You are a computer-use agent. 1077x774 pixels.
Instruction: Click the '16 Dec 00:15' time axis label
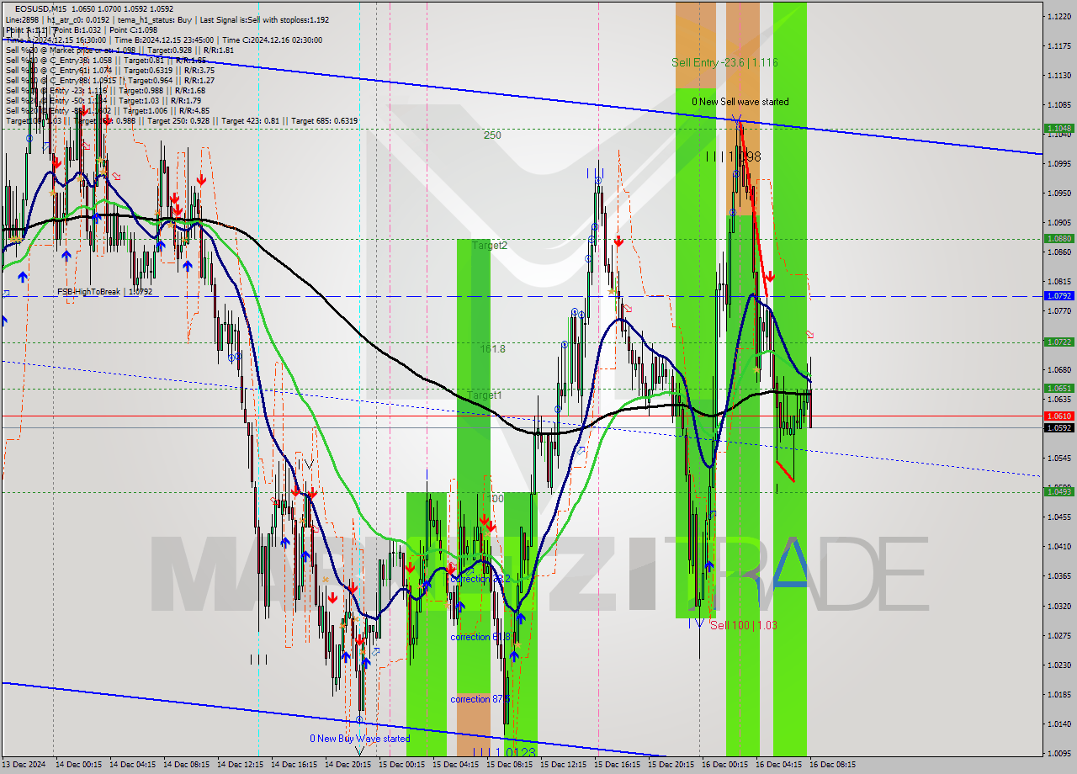coord(725,765)
